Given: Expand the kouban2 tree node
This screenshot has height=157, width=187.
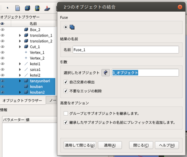Looking at the screenshot, I should pos(20,92).
